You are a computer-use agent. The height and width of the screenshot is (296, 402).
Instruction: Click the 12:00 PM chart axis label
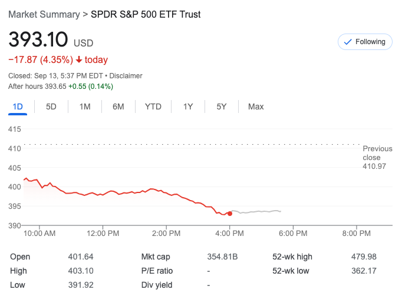point(103,233)
